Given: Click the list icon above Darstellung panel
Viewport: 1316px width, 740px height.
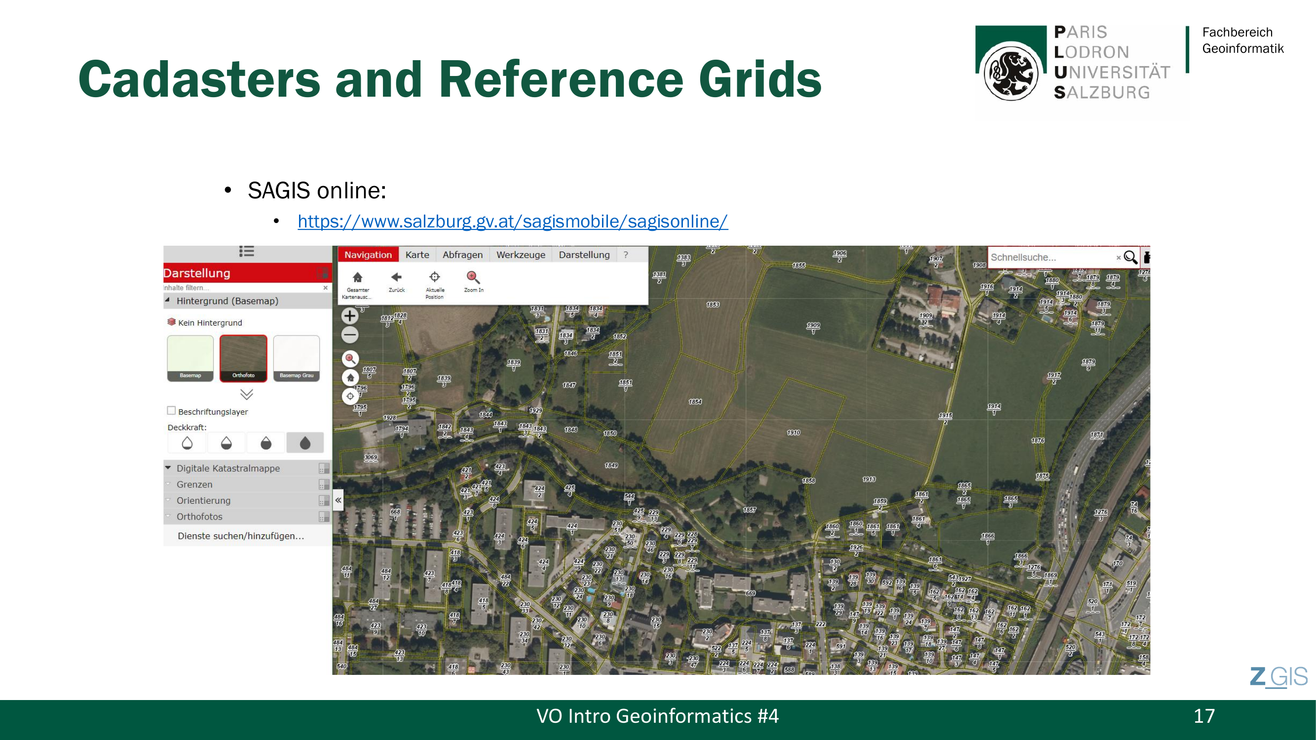Looking at the screenshot, I should (247, 251).
